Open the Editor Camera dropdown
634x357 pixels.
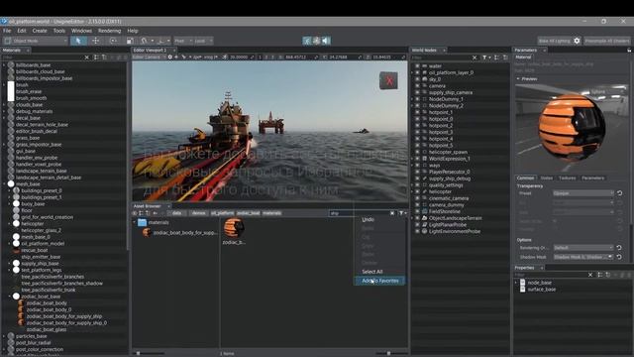pyautogui.click(x=149, y=58)
